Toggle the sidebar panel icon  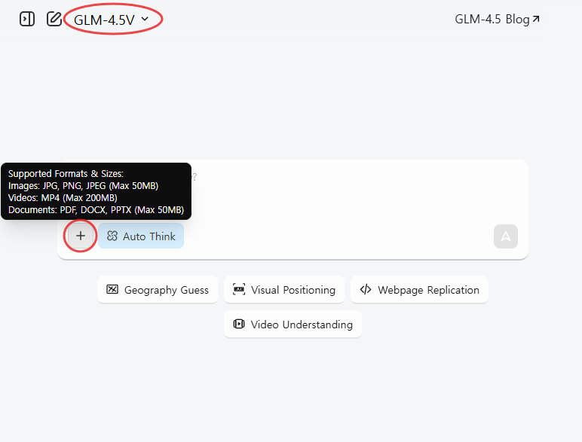point(27,19)
